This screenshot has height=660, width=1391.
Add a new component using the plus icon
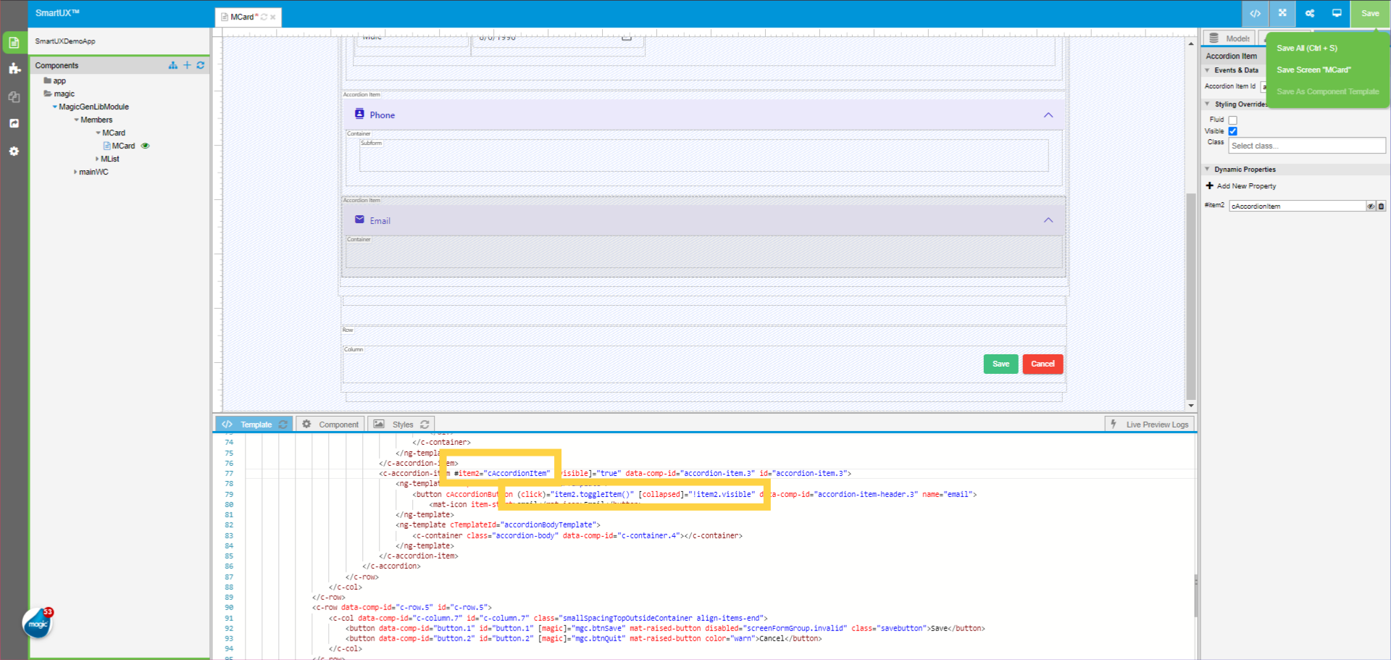click(186, 65)
